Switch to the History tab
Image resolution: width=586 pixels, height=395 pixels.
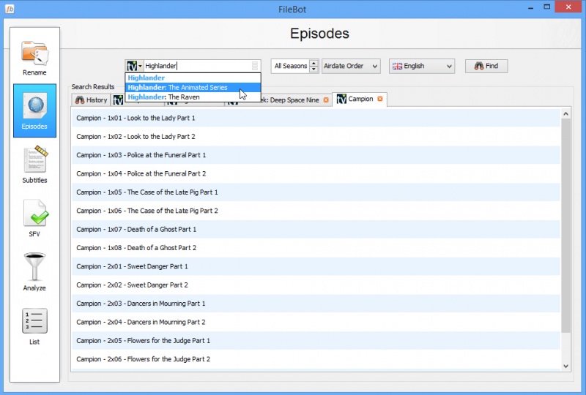pyautogui.click(x=91, y=100)
